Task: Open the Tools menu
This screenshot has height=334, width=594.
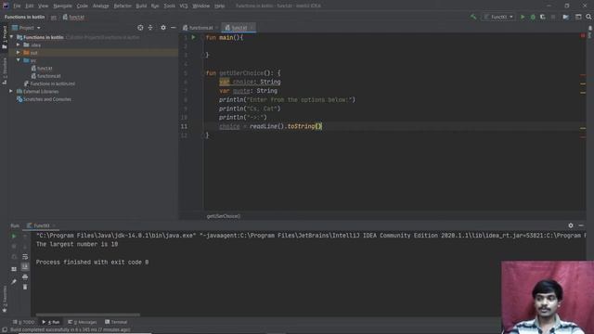Action: 169,6
